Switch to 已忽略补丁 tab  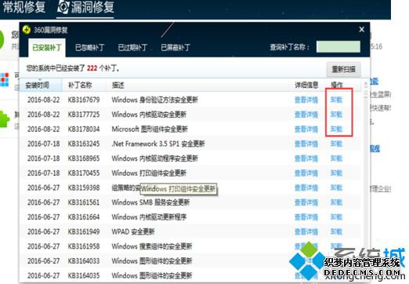(x=89, y=48)
